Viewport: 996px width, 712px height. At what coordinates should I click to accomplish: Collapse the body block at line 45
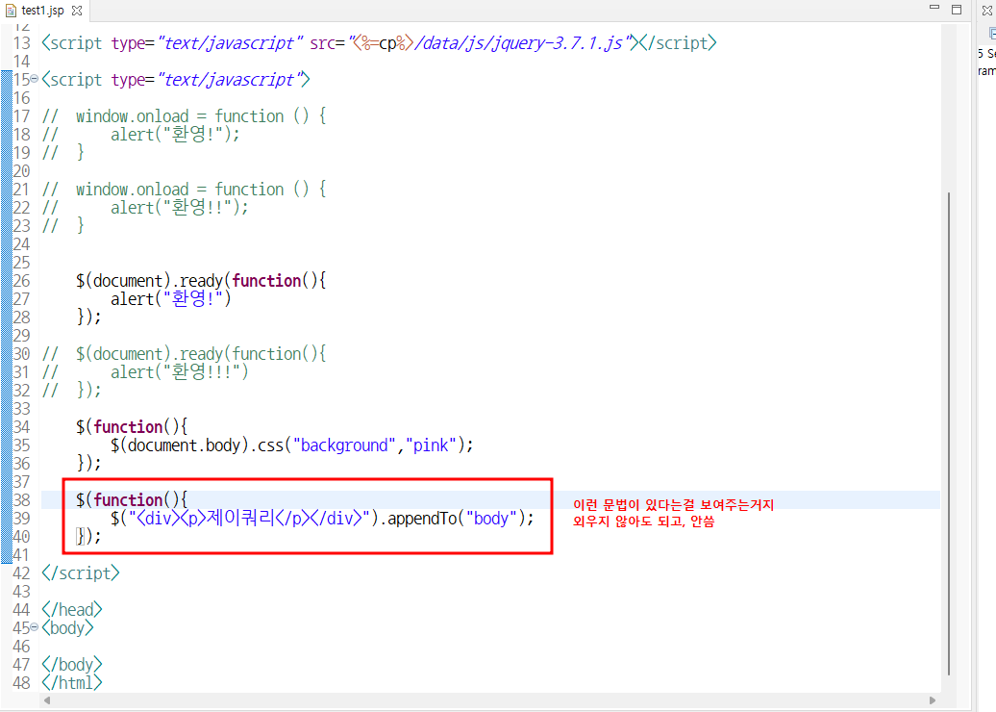(35, 626)
